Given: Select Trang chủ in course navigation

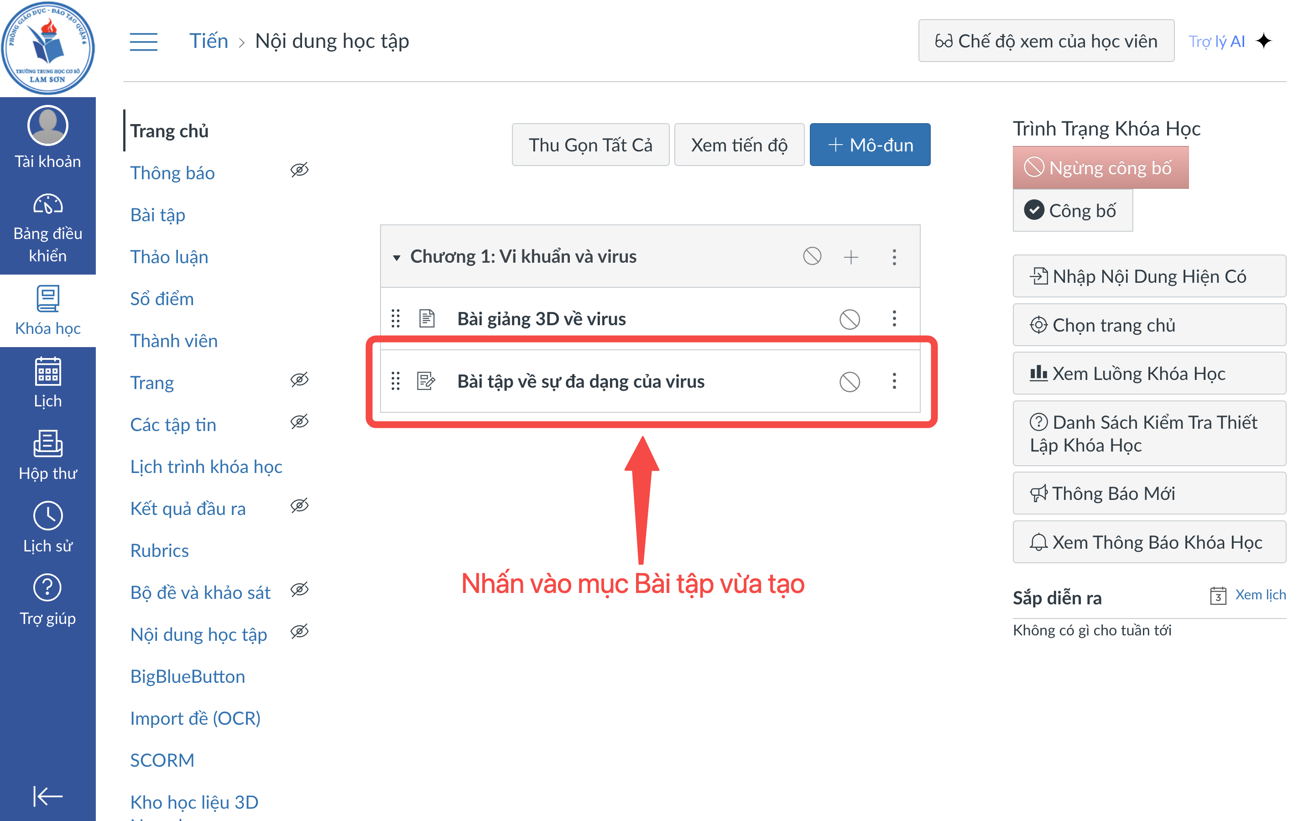Looking at the screenshot, I should (169, 131).
